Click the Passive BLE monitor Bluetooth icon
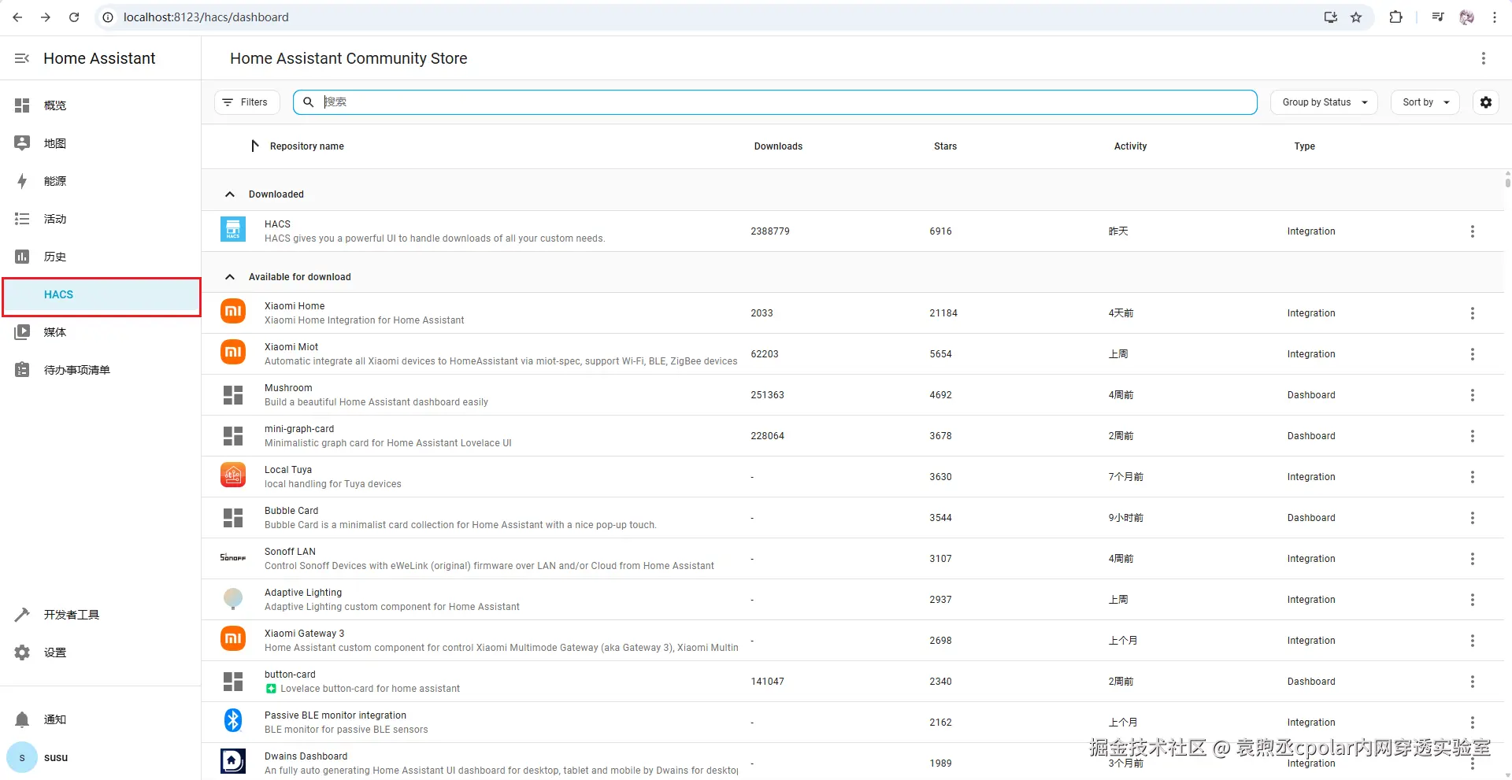 [233, 720]
